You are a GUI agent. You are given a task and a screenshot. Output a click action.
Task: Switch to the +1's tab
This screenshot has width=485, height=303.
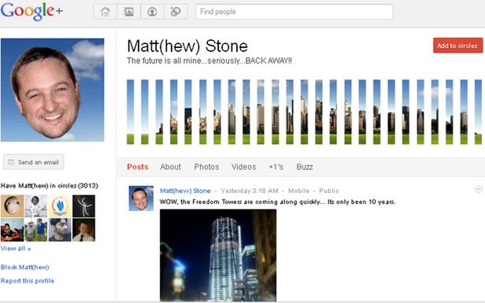coord(276,167)
